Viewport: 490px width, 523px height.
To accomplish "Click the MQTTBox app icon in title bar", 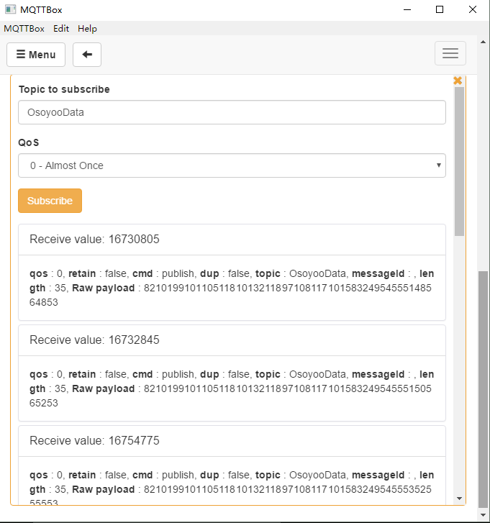I will (10, 9).
